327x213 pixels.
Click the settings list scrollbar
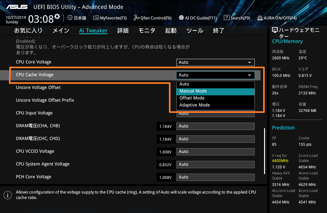point(264,151)
